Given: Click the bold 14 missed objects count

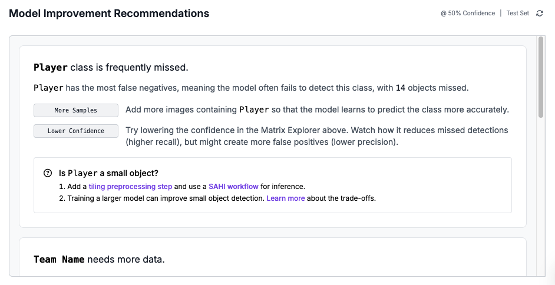Looking at the screenshot, I should pyautogui.click(x=400, y=88).
